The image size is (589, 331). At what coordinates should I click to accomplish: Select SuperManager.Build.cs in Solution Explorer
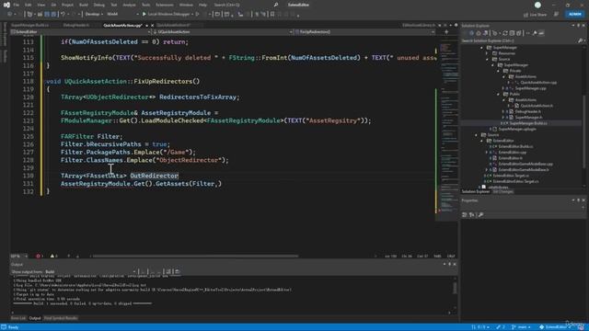527,123
